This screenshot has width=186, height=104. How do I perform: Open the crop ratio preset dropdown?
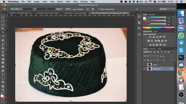[x=16, y=9]
